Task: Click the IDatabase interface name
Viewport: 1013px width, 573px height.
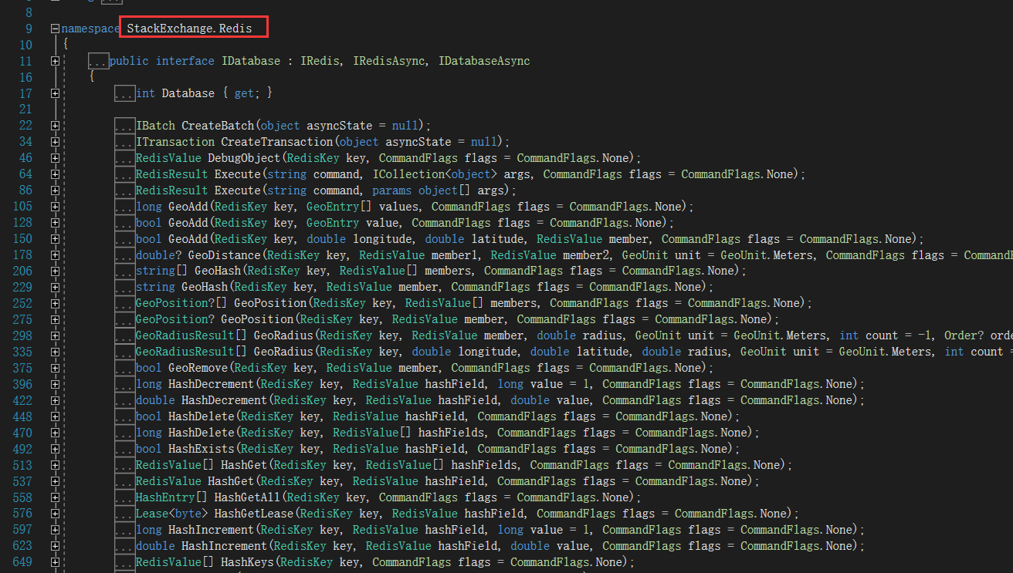Action: point(250,61)
